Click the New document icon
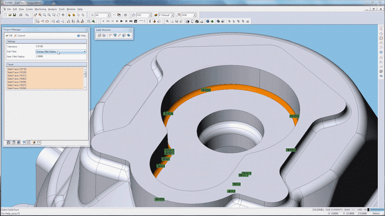 pos(5,15)
